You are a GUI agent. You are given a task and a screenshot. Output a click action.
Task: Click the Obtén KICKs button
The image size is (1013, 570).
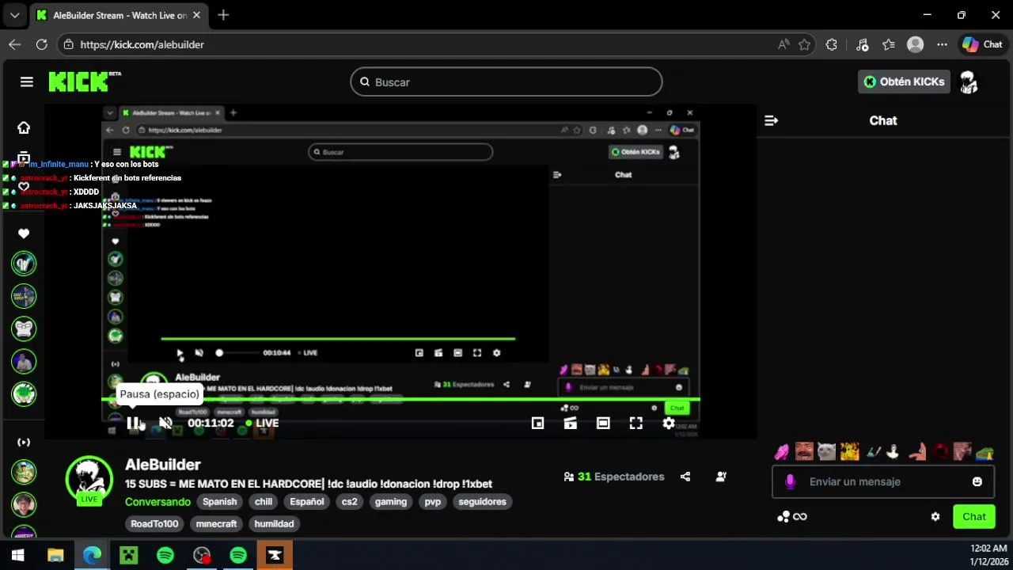tap(904, 82)
